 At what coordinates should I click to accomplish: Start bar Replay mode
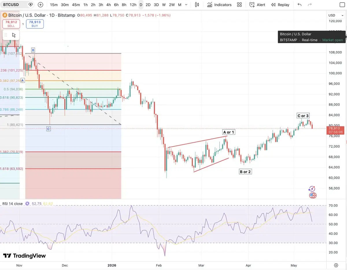pos(280,5)
